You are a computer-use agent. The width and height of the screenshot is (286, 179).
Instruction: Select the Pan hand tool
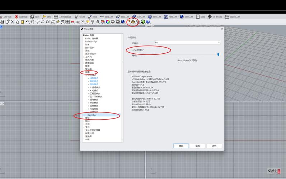[32, 22]
